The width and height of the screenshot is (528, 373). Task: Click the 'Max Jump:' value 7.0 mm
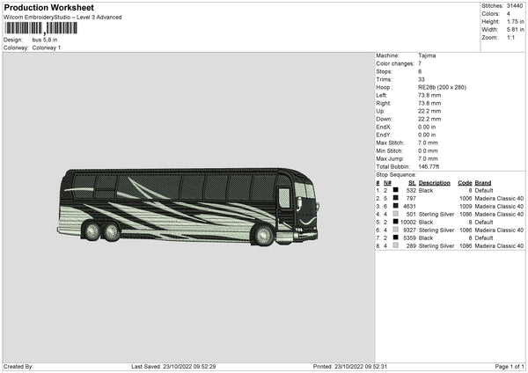click(428, 158)
